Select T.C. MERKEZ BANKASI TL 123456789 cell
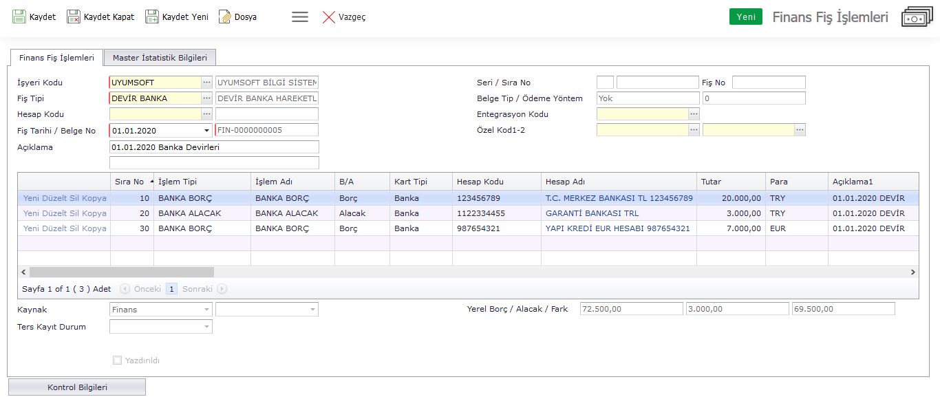The height and width of the screenshot is (397, 940). tap(619, 197)
